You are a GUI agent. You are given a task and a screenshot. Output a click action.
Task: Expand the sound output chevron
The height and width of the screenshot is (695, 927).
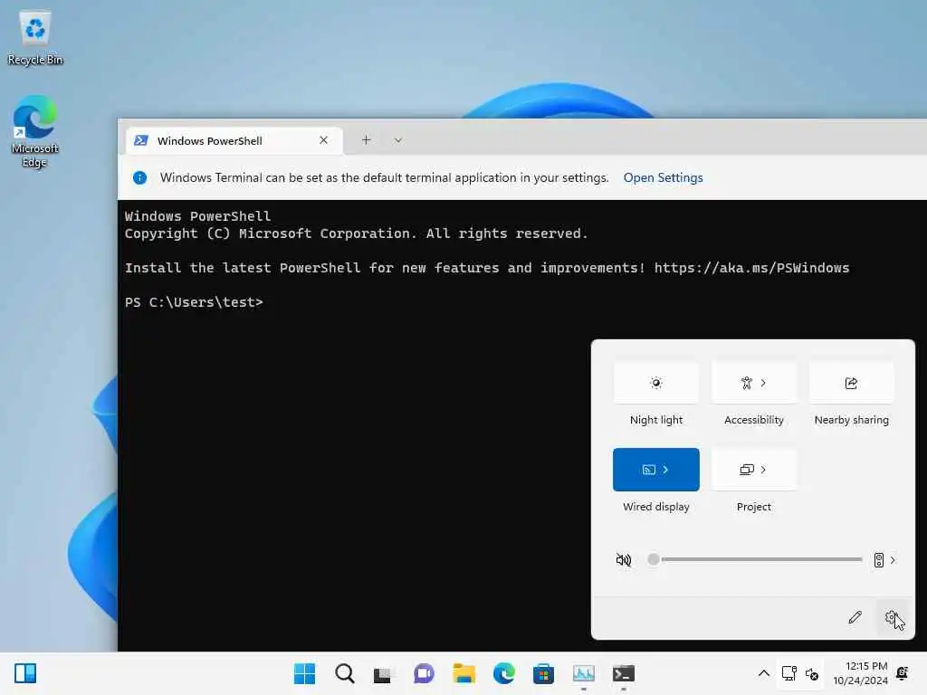click(893, 559)
